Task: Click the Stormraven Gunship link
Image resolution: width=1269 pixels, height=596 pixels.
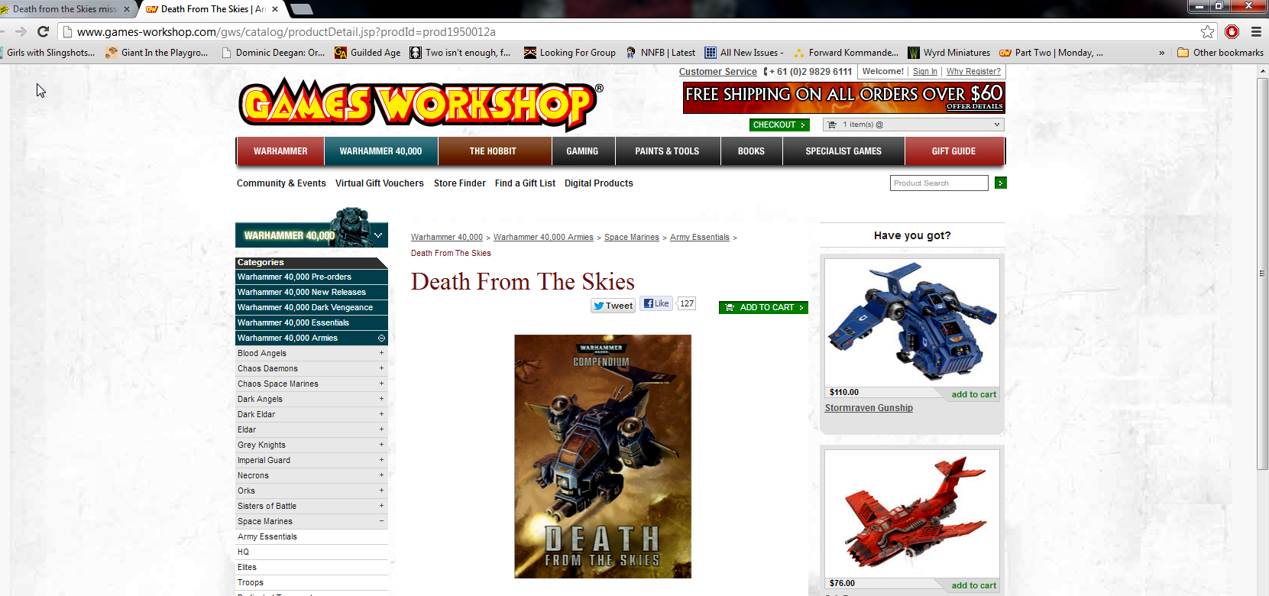Action: (869, 408)
